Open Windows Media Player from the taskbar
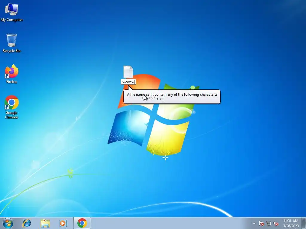 (63, 223)
